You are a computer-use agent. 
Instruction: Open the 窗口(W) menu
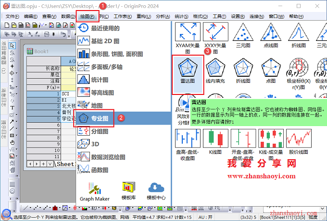277,16
